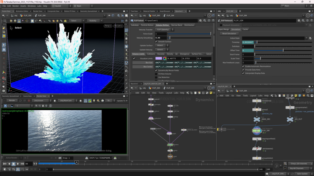Uncheck the Smooth Surface checkbox

click(156, 42)
